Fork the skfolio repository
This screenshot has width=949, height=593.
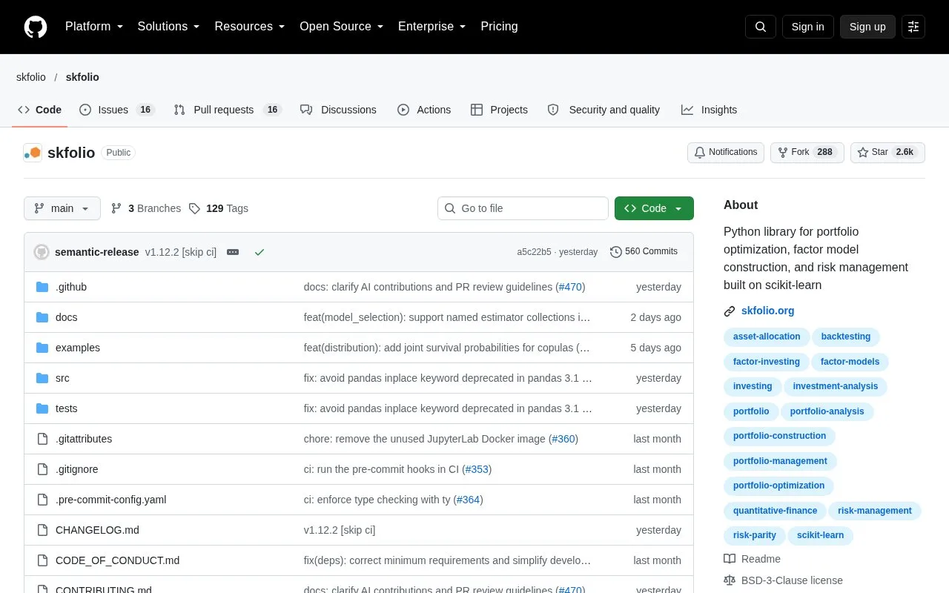(x=807, y=153)
